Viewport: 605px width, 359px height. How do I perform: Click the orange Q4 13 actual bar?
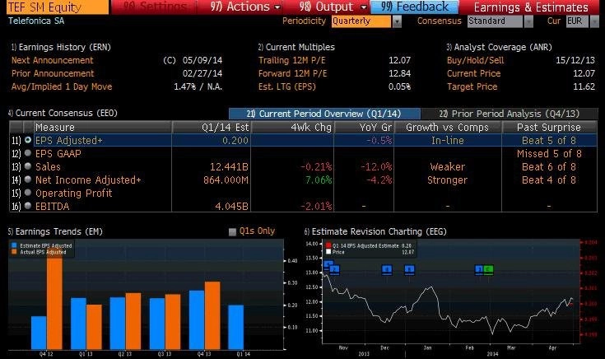[212, 315]
